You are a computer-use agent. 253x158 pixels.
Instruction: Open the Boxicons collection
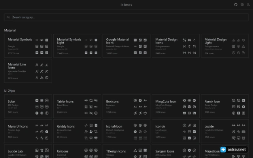pos(126,106)
